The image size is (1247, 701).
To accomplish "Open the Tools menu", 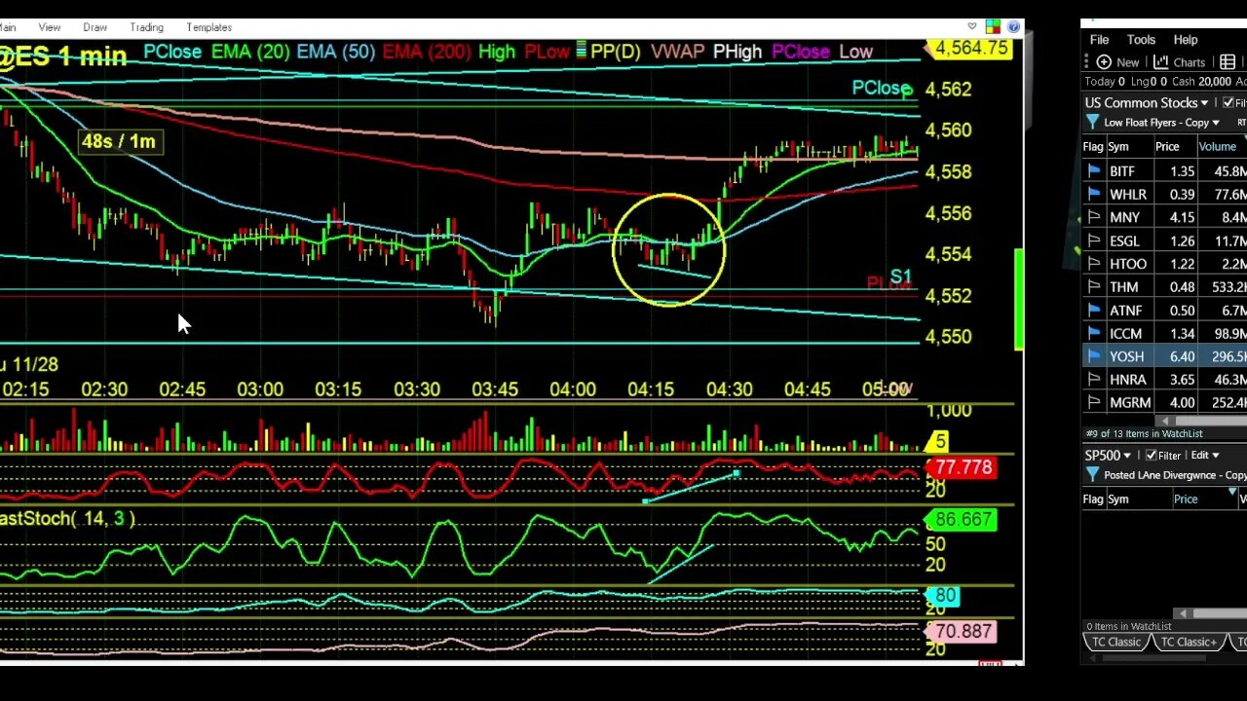I will click(x=1141, y=40).
